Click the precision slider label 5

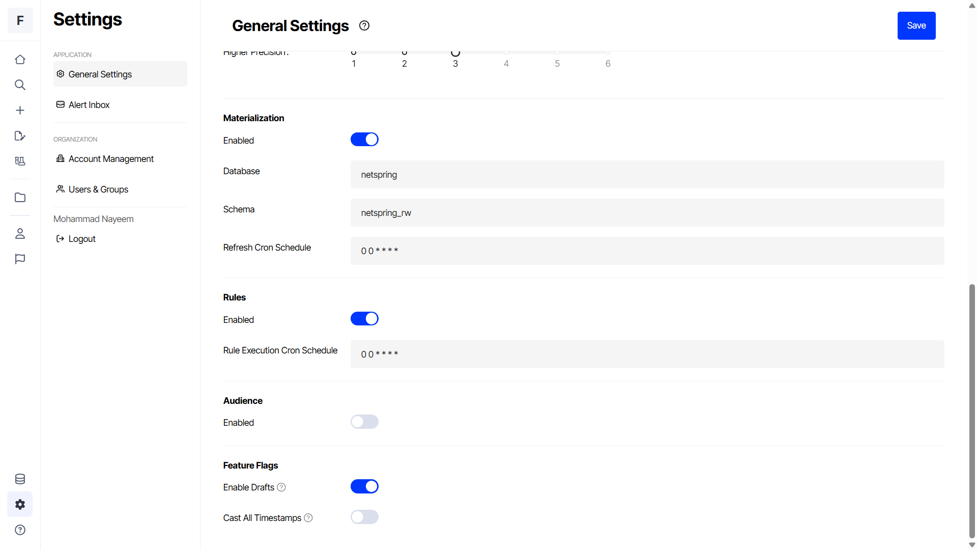pyautogui.click(x=557, y=64)
